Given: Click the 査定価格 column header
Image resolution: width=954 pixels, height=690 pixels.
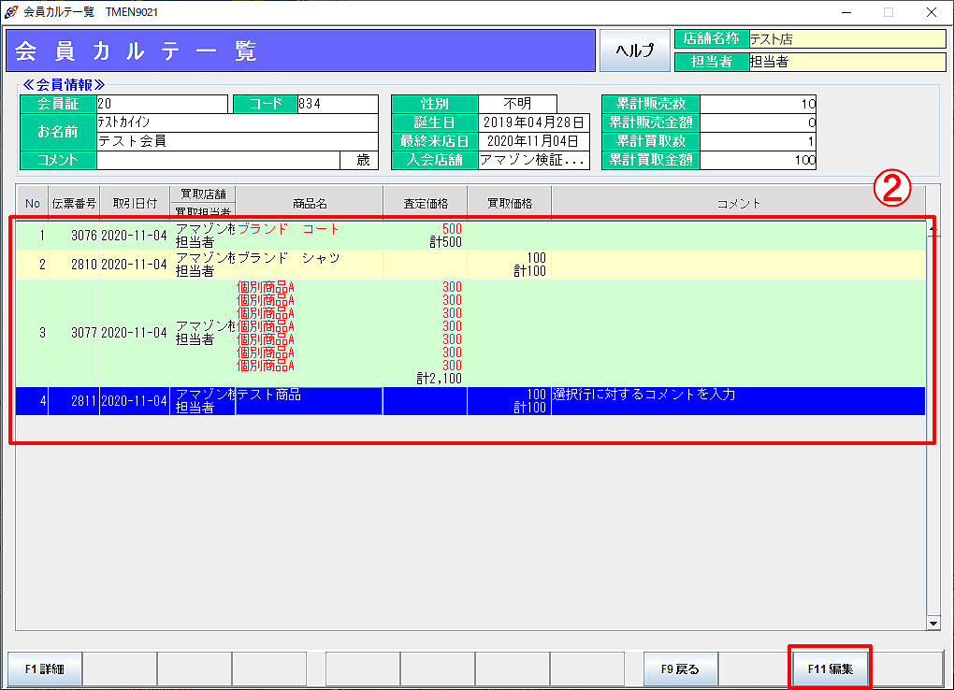Looking at the screenshot, I should tap(426, 203).
